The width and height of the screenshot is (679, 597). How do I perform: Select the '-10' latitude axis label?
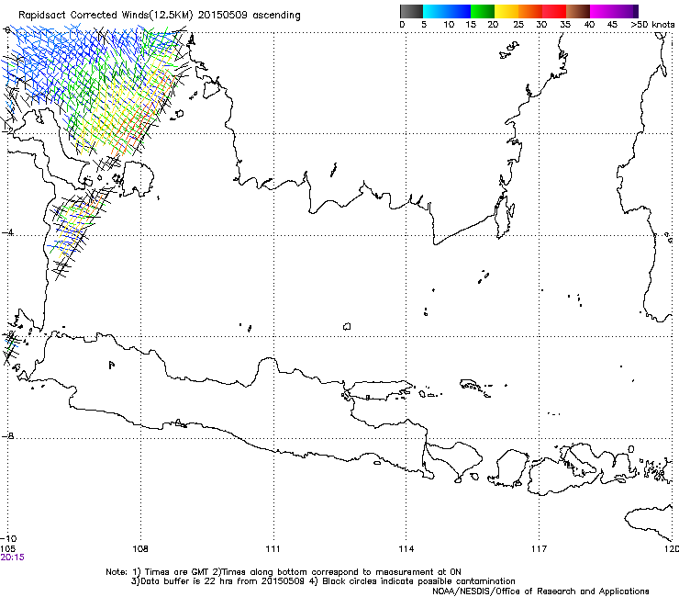coord(9,539)
